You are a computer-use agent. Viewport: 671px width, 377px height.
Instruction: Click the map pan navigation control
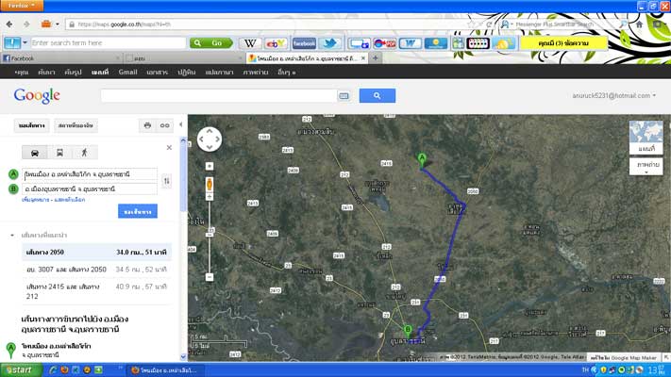pyautogui.click(x=209, y=139)
